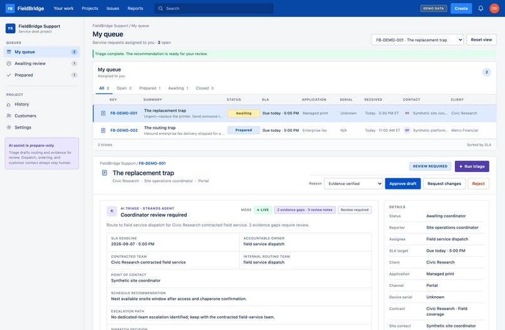Click the History icon in sidebar
The height and width of the screenshot is (330, 505).
pos(9,105)
